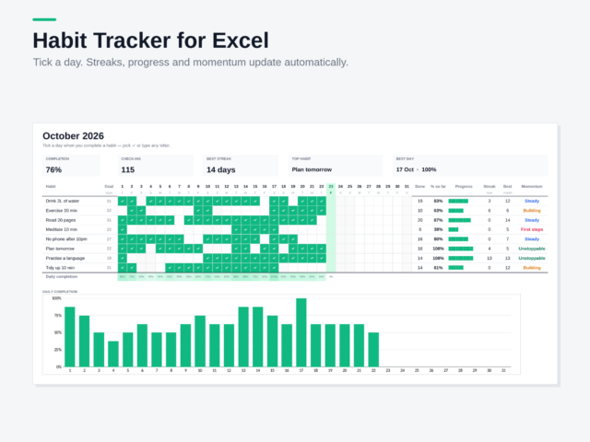The width and height of the screenshot is (590, 442).
Task: Click the day 17 bar in Daily Completion chart
Action: coord(301,332)
